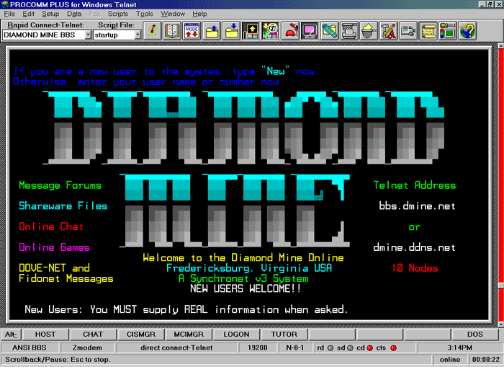Click the monitor clear screen icon
This screenshot has width=504, height=367.
(311, 30)
